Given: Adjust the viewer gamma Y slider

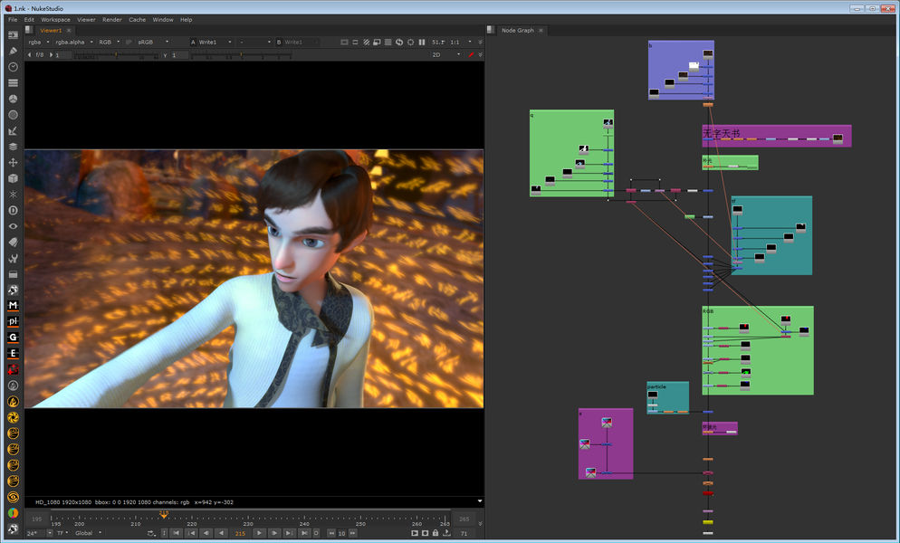Looking at the screenshot, I should pos(241,55).
